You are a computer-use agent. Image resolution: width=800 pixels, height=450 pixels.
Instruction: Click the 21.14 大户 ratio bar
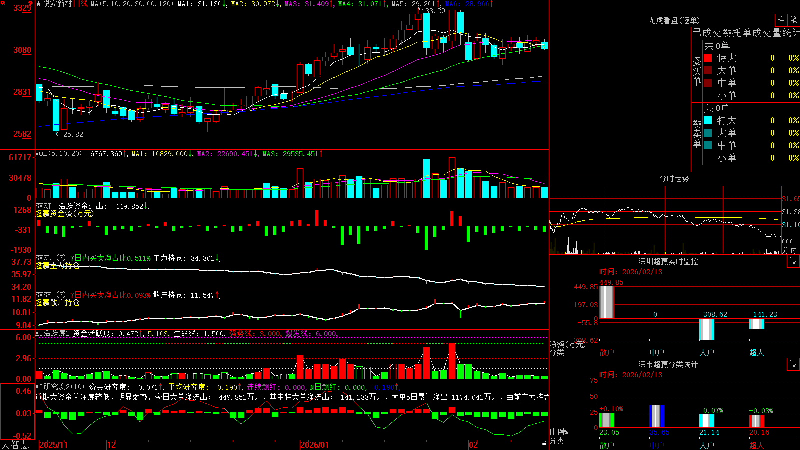(707, 421)
